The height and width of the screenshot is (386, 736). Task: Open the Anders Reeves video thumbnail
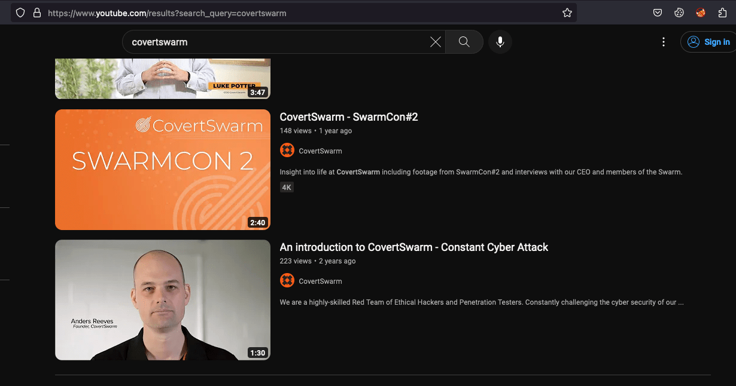tap(162, 299)
